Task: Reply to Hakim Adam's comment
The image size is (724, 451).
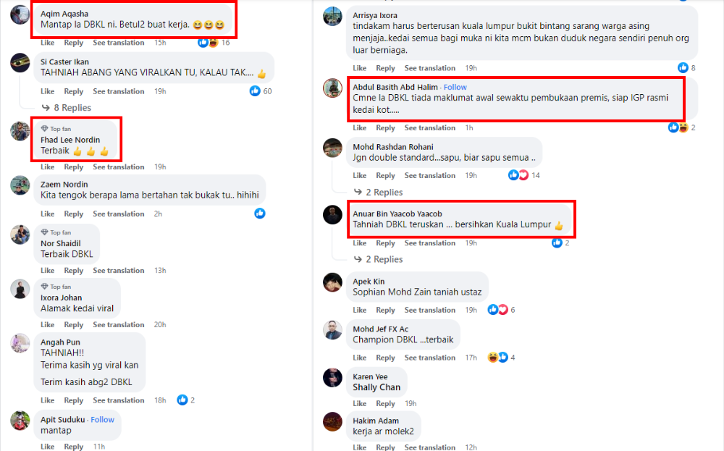Action: pos(386,447)
